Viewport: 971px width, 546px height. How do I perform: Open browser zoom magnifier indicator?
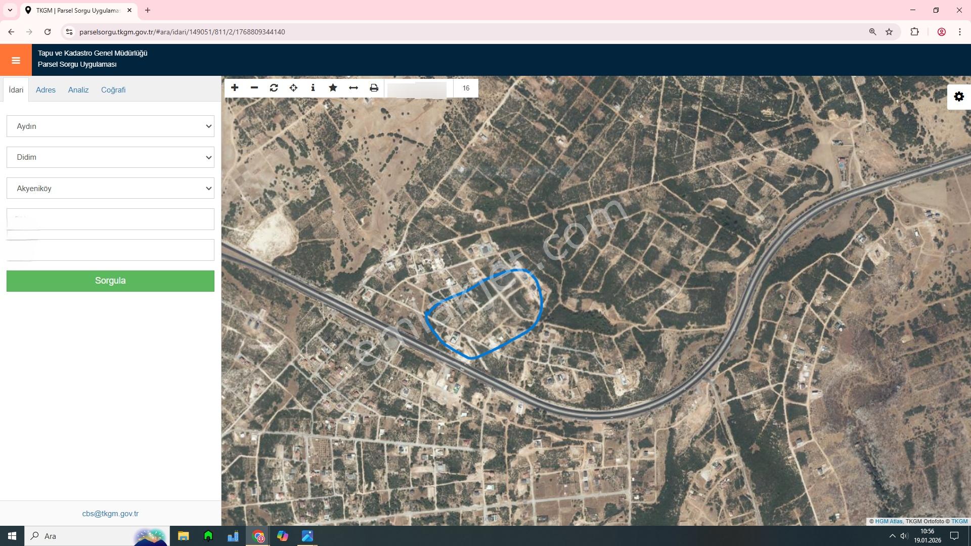click(x=872, y=32)
